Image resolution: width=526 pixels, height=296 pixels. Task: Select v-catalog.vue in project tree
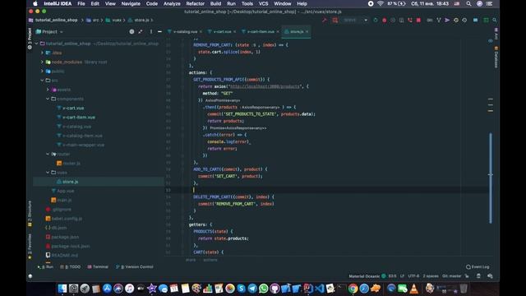tap(76, 127)
